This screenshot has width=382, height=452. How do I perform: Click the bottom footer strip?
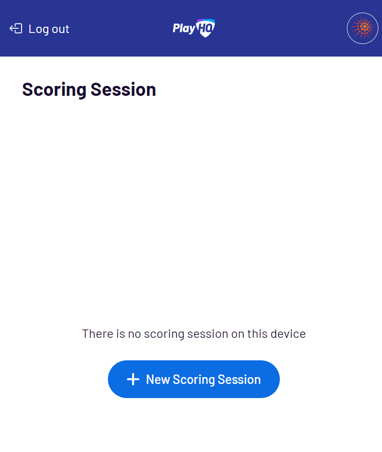191,445
